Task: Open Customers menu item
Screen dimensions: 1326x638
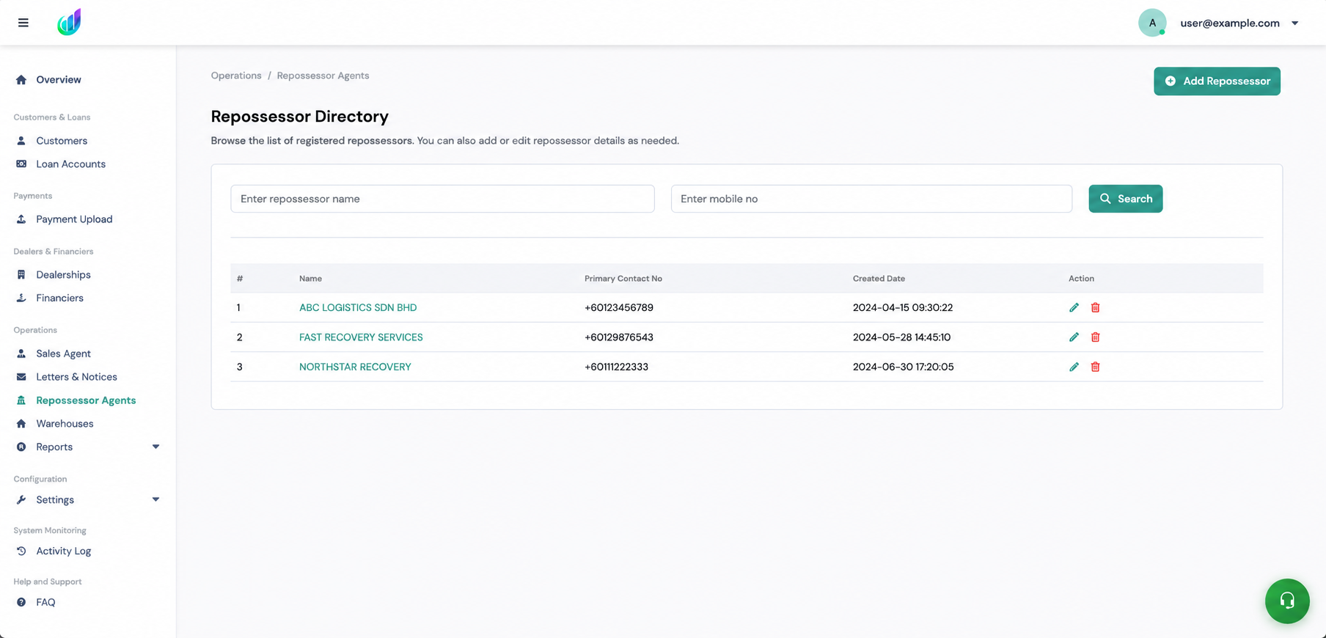Action: (x=62, y=141)
